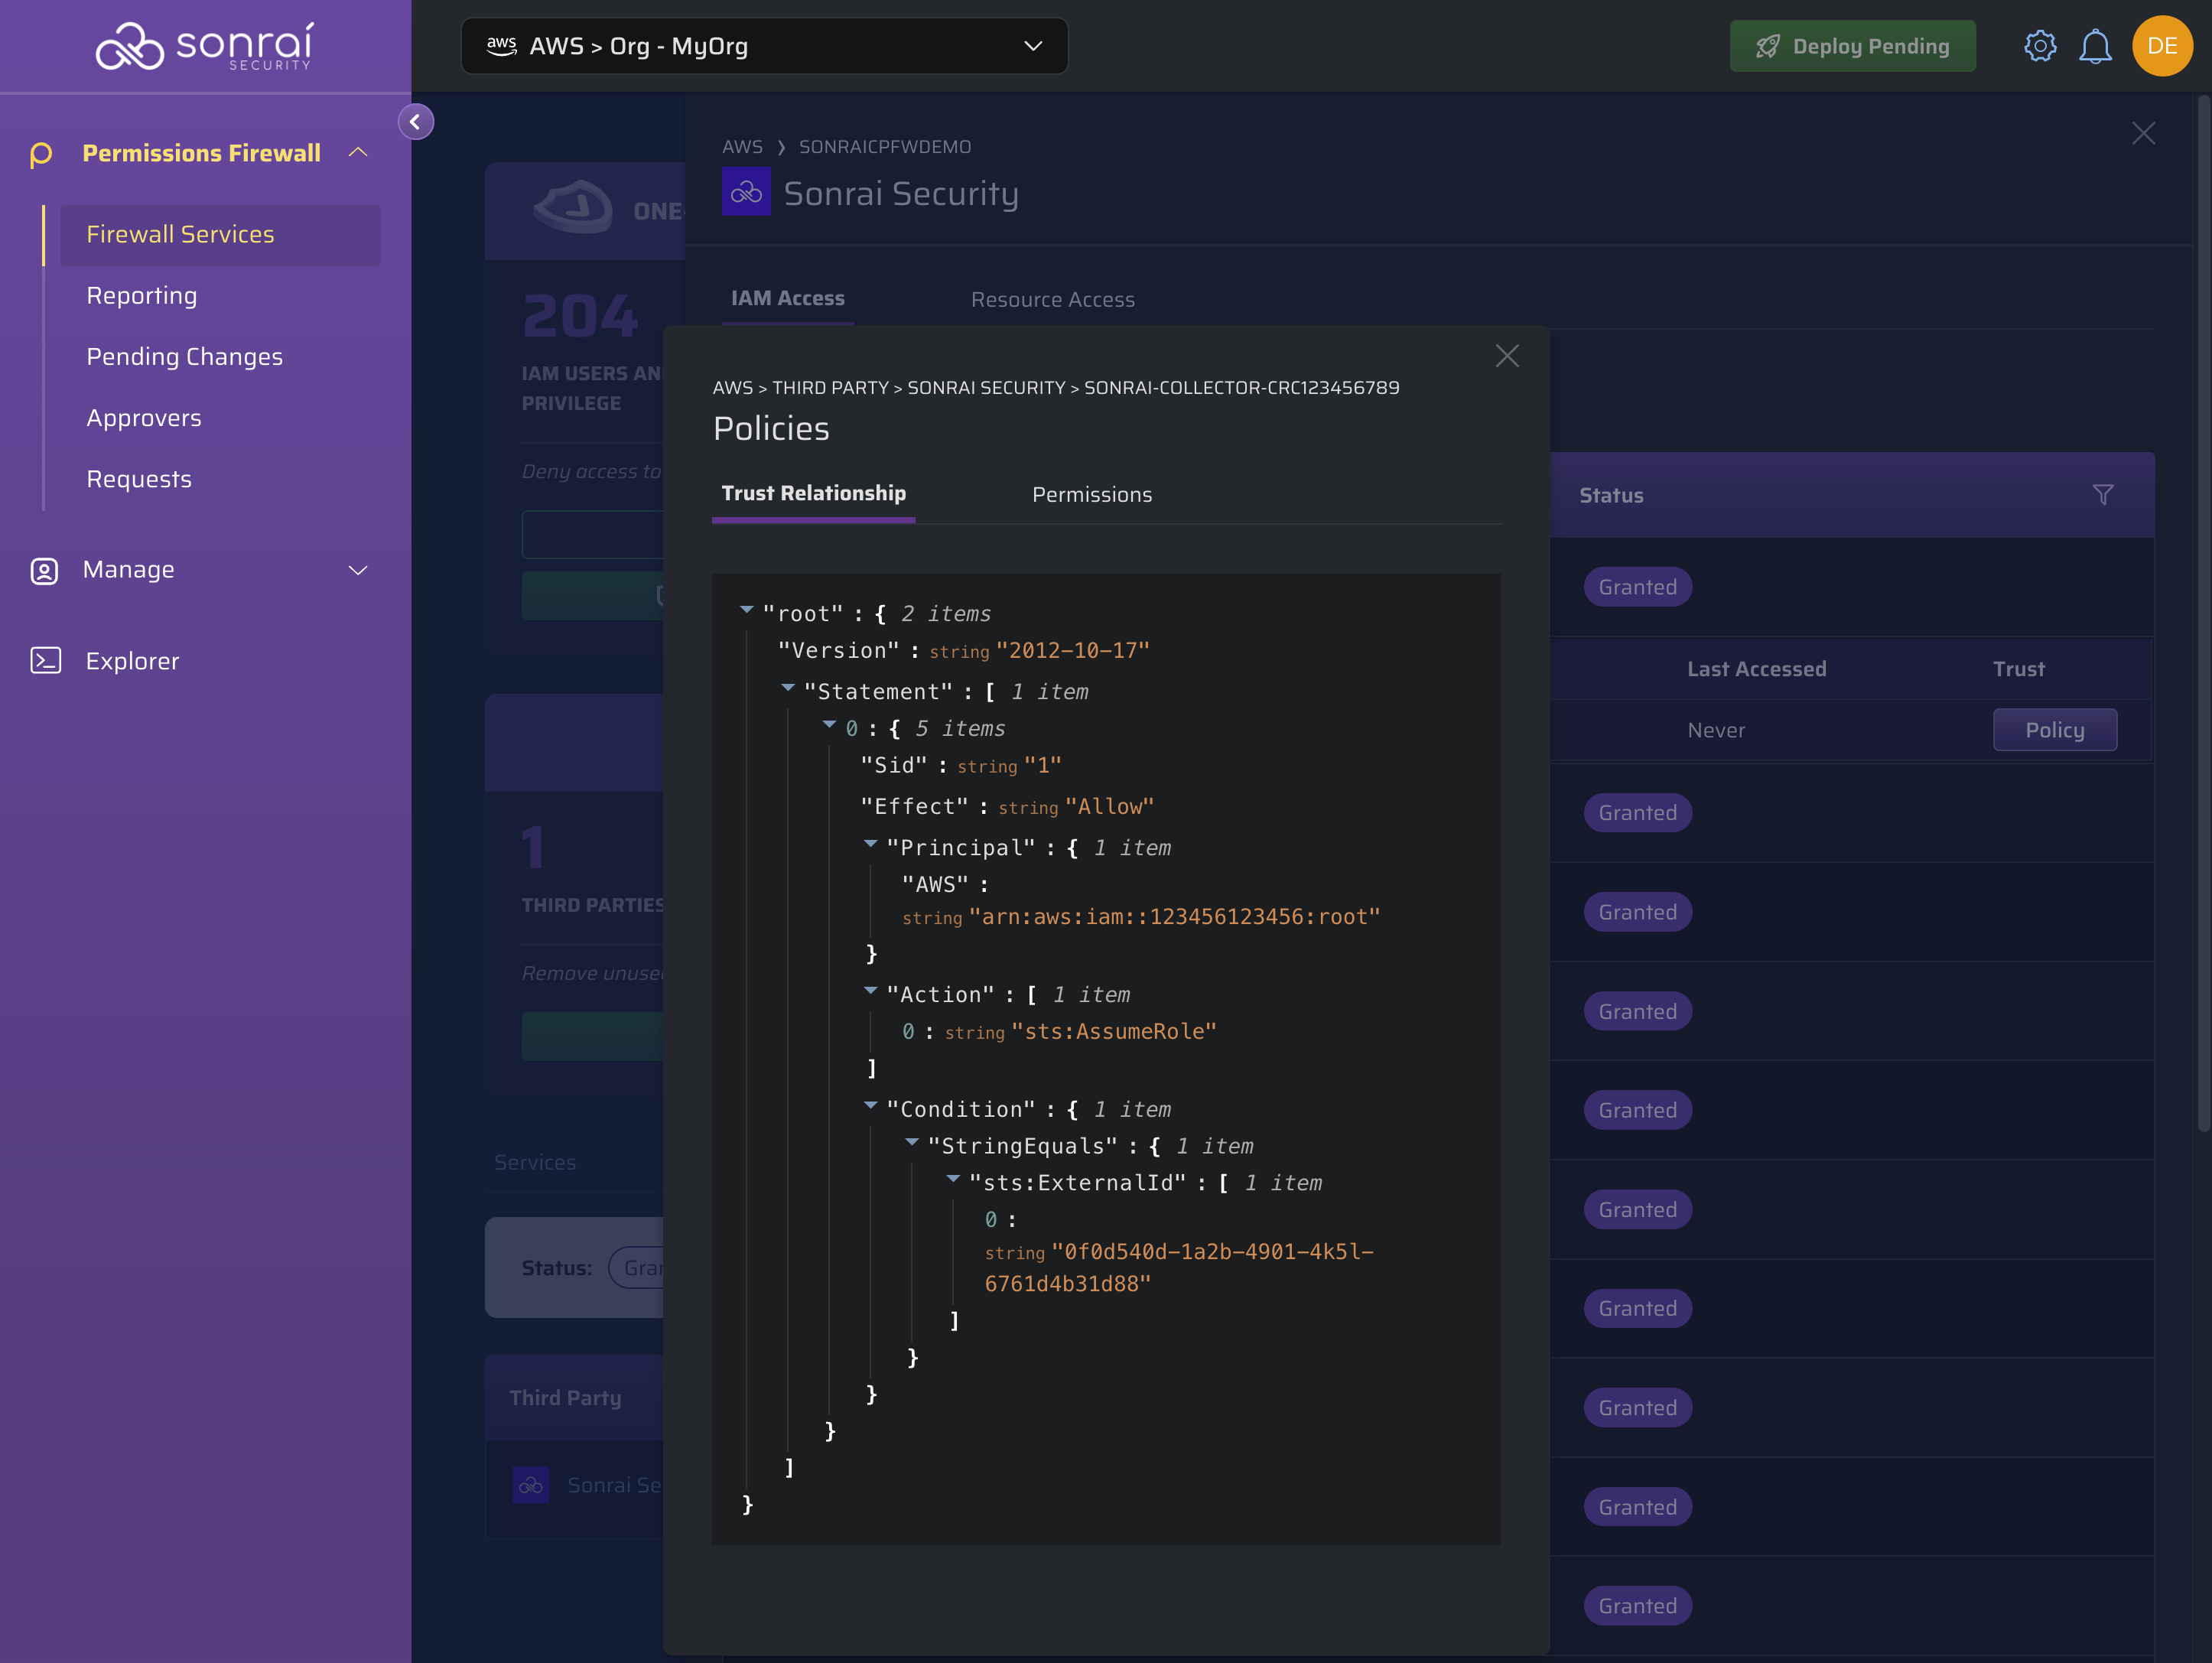This screenshot has width=2212, height=1663.
Task: Select the IAM Access tab
Action: pyautogui.click(x=787, y=299)
